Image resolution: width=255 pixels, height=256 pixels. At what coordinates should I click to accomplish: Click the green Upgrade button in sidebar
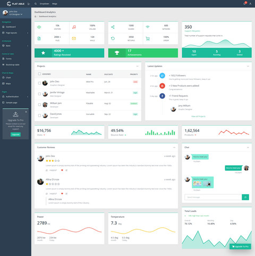click(15, 135)
